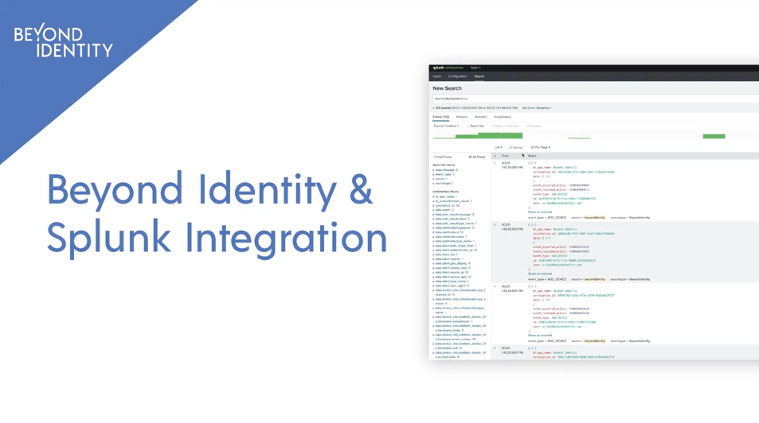
Task: Click 'Show as raw text' in third event
Action: pos(540,336)
